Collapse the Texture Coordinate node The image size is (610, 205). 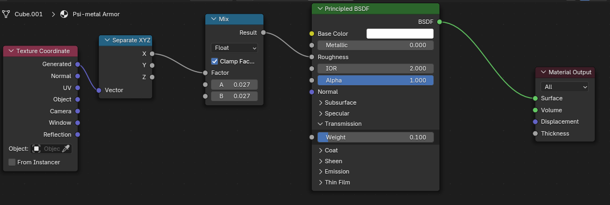[11, 51]
